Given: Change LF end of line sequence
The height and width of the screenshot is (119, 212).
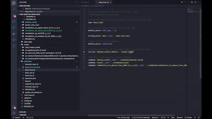Looking at the screenshot, I should click(x=168, y=118).
